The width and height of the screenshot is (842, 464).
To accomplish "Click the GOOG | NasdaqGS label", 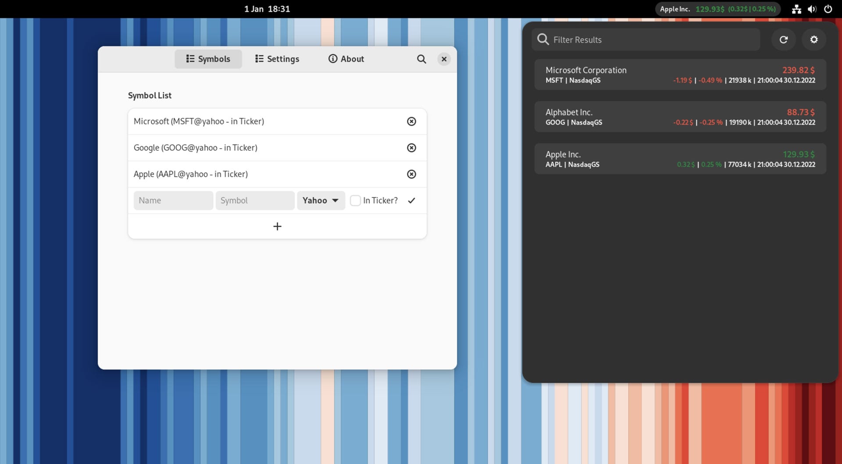I will [574, 122].
